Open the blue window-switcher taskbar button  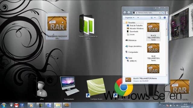(49, 105)
